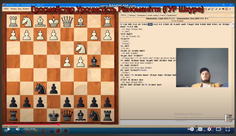Open the Файл menu
Viewport: 236px width, 136px height.
pyautogui.click(x=6, y=9)
